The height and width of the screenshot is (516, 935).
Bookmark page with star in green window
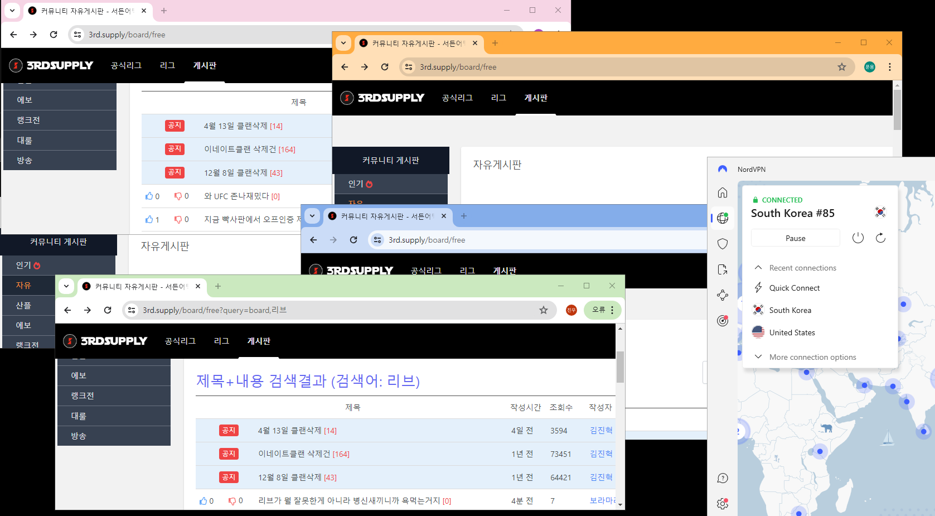pyautogui.click(x=544, y=310)
